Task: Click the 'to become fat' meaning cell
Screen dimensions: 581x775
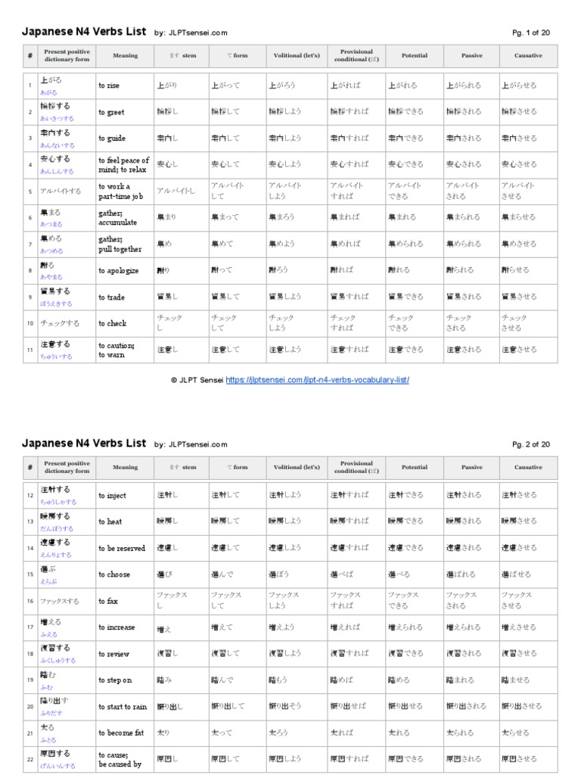Action: [x=125, y=733]
